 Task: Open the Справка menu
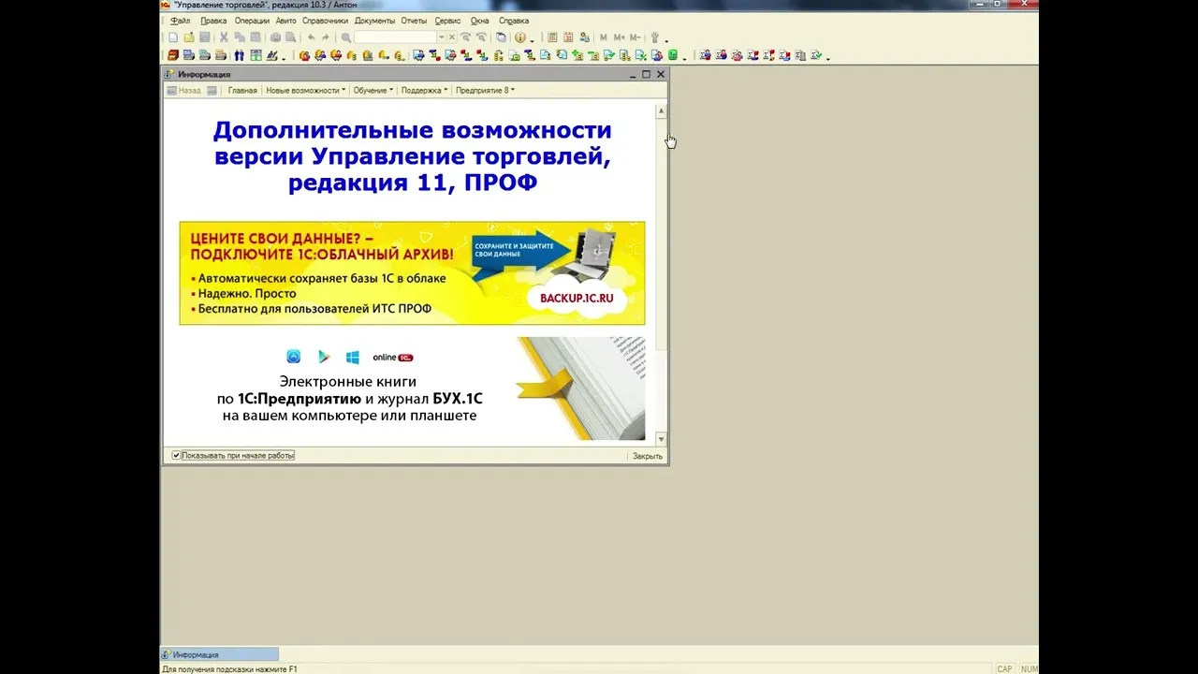(514, 21)
